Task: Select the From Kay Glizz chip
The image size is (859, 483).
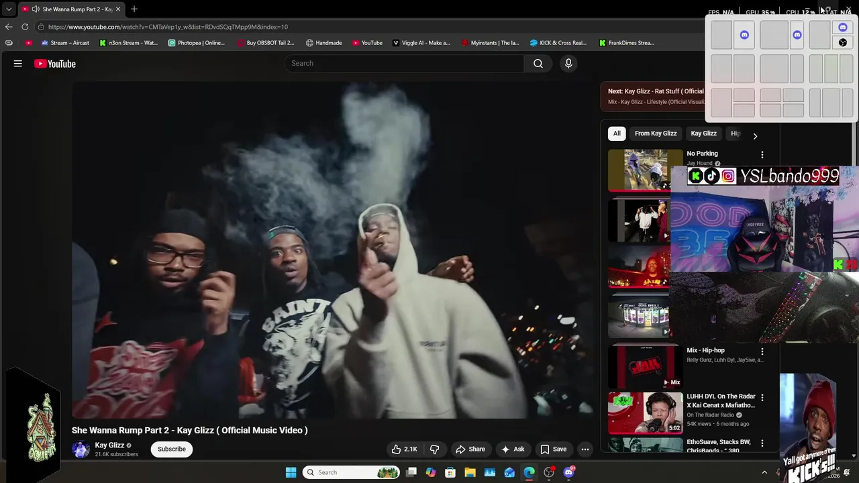Action: point(656,133)
